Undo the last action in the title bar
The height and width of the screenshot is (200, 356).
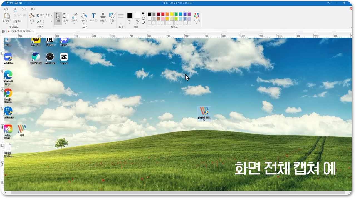[x=25, y=3]
